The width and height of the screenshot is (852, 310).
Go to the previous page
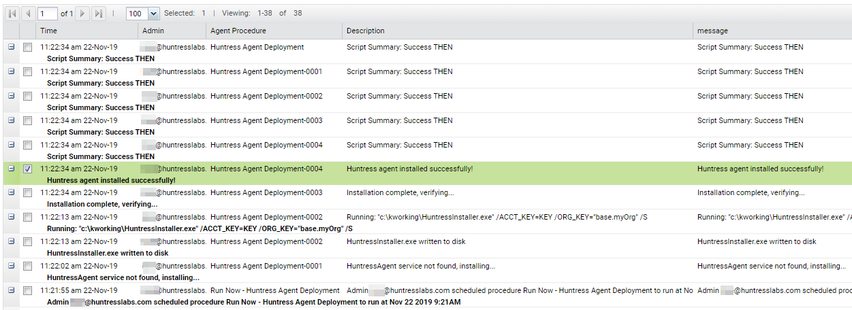click(x=29, y=14)
